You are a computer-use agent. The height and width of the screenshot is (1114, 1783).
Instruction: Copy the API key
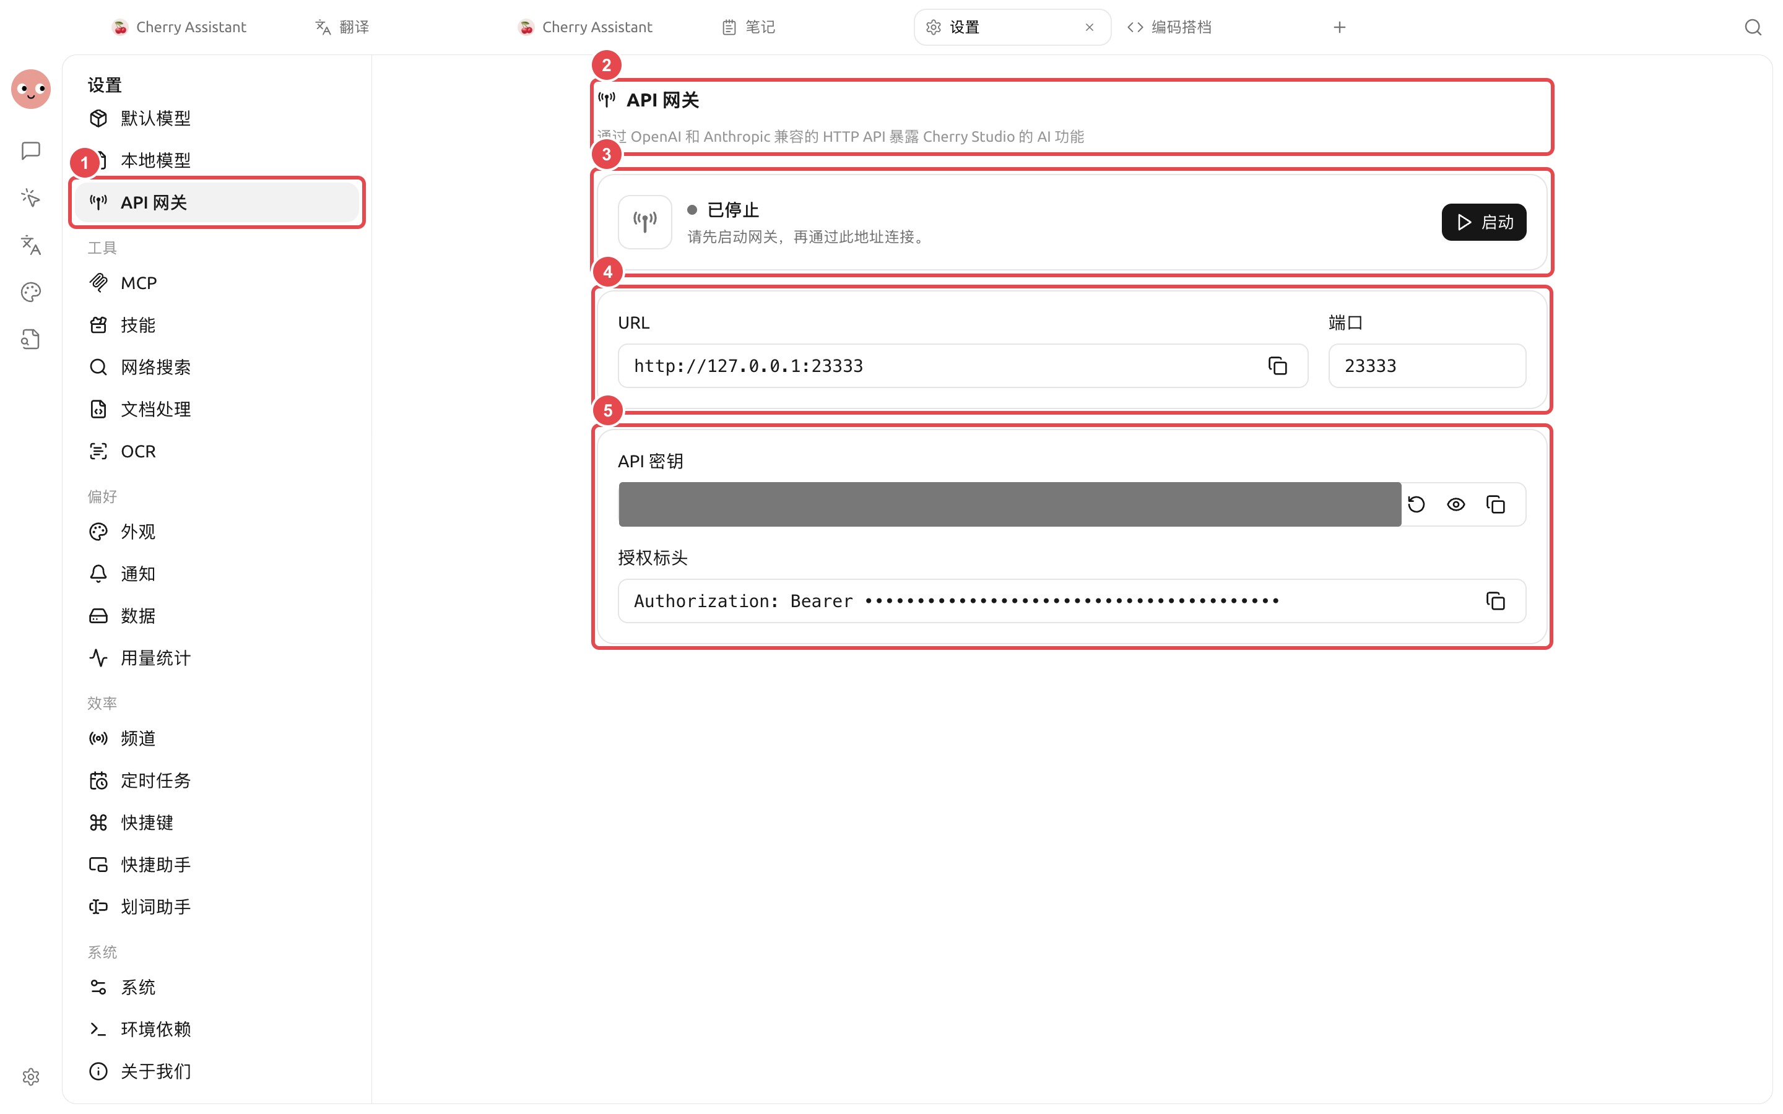click(x=1496, y=504)
